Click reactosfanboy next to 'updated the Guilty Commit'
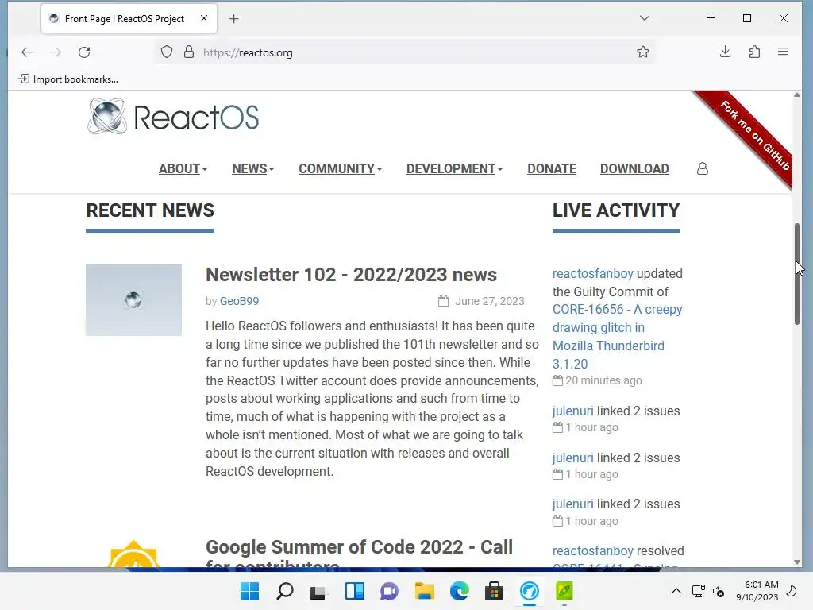This screenshot has width=813, height=610. point(592,273)
